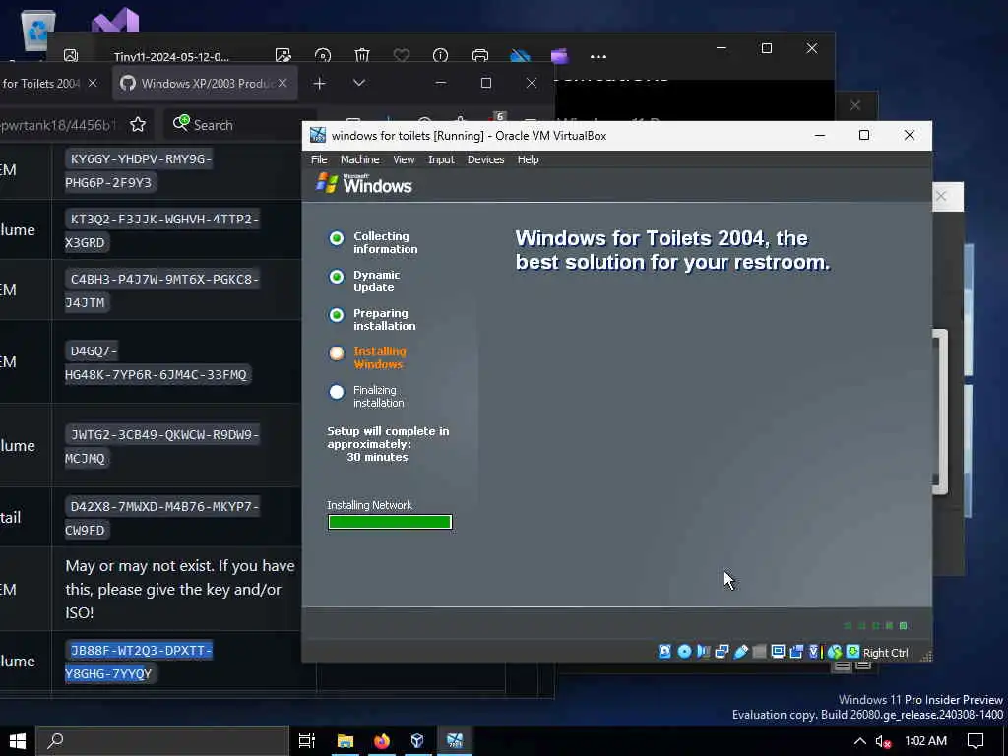1008x756 pixels.
Task: Switch to the 'for Toilets 2004' browser tab
Action: pos(41,83)
